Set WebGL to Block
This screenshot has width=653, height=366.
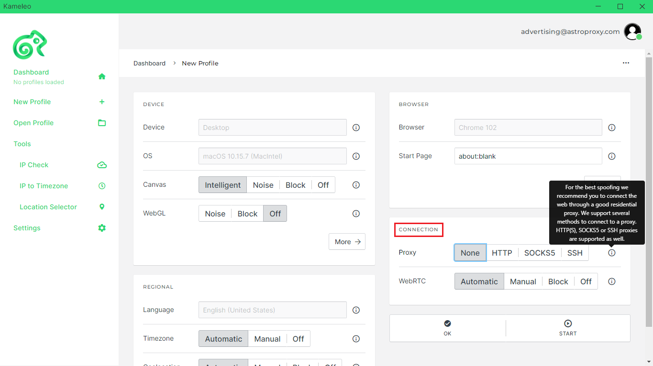248,214
